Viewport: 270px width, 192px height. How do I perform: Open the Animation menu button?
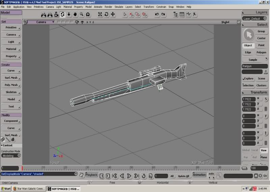199,175
